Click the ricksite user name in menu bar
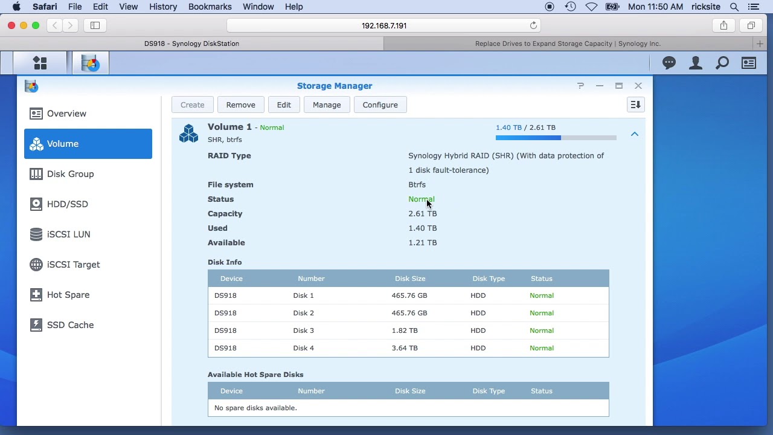This screenshot has width=773, height=435. pos(706,7)
